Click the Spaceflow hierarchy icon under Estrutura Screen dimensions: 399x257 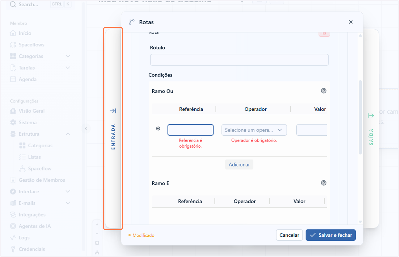[22, 168]
